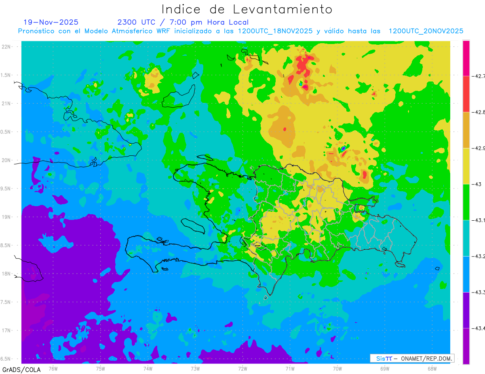Pick the yellow legend color band
This screenshot has width=485, height=374.
click(466, 166)
